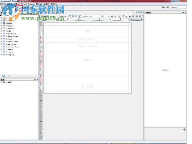The width and height of the screenshot is (192, 144).
Task: Click the align center icon
Action: point(140,16)
